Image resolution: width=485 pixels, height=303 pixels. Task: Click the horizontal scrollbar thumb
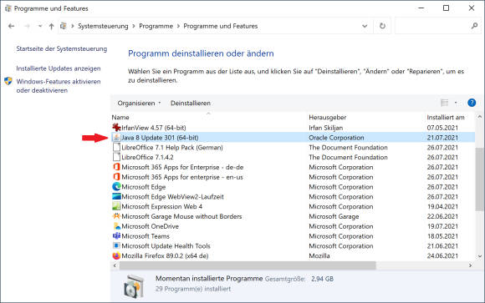point(248,265)
